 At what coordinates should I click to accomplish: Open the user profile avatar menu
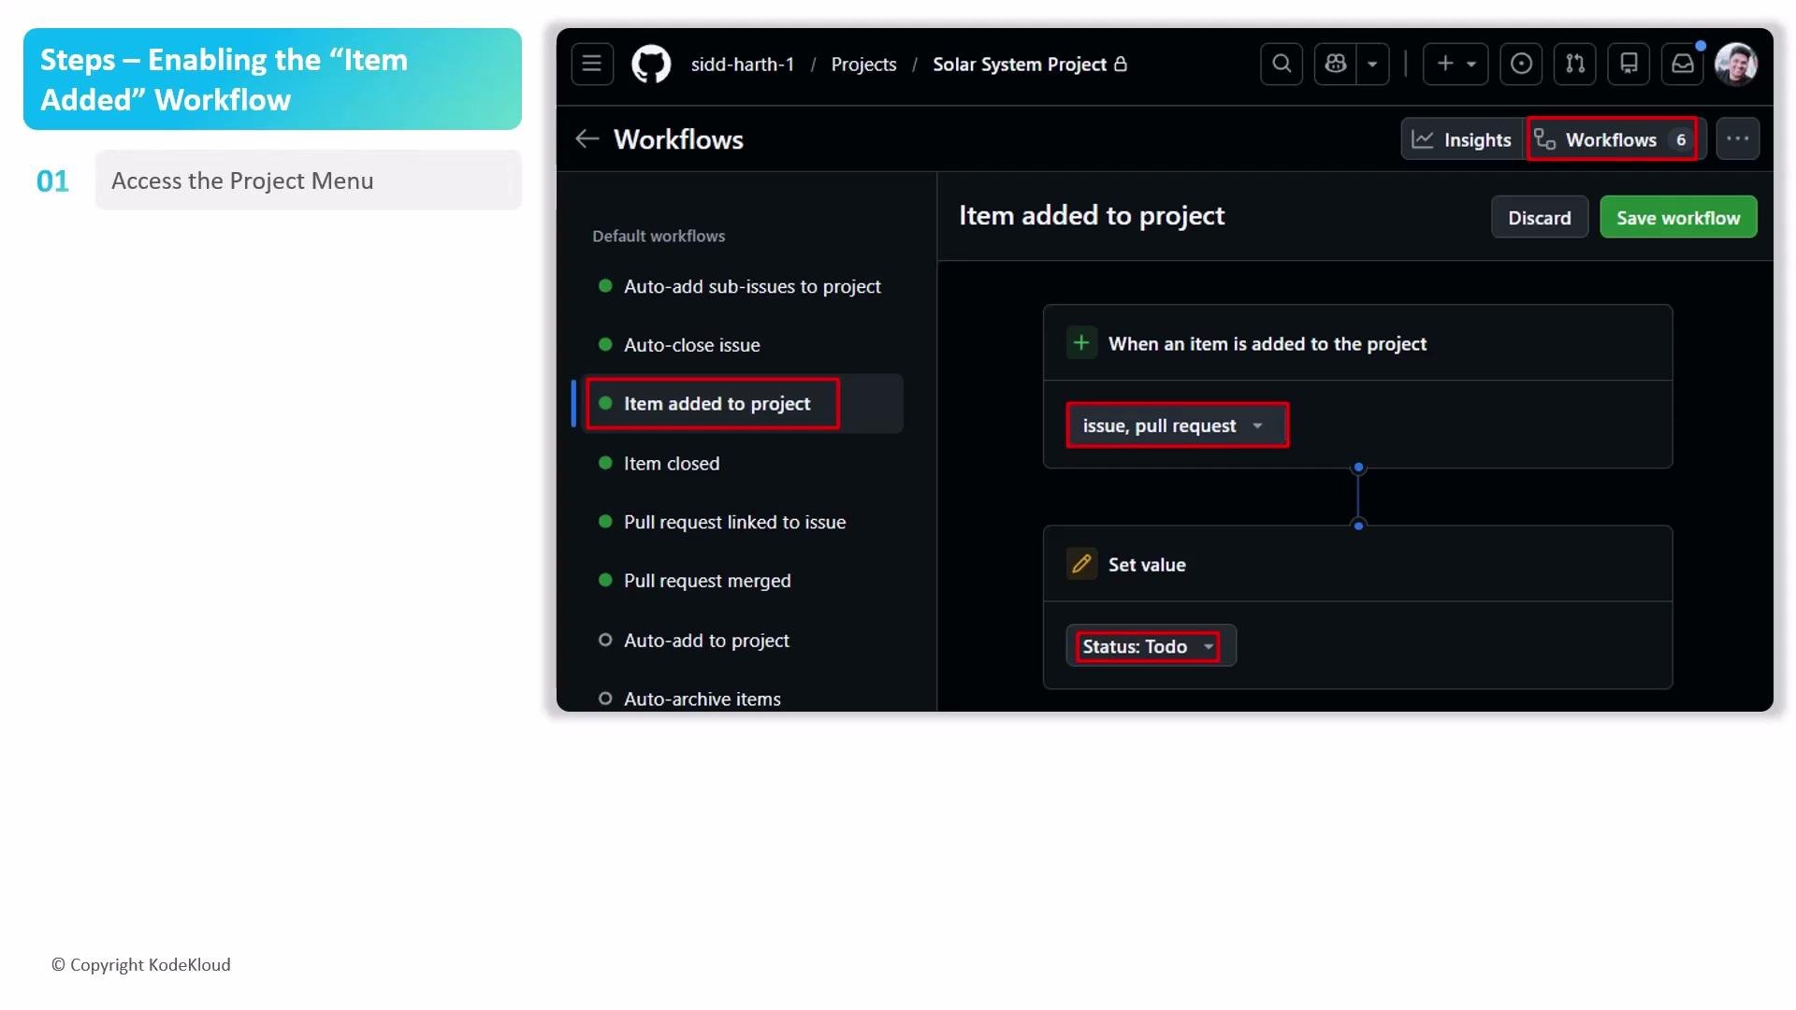(x=1736, y=64)
